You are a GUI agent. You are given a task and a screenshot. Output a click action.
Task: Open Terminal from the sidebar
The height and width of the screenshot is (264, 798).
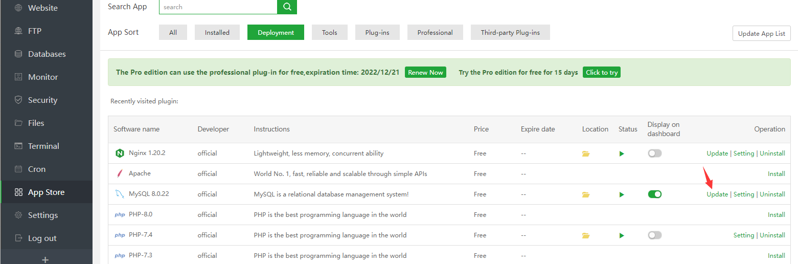43,146
